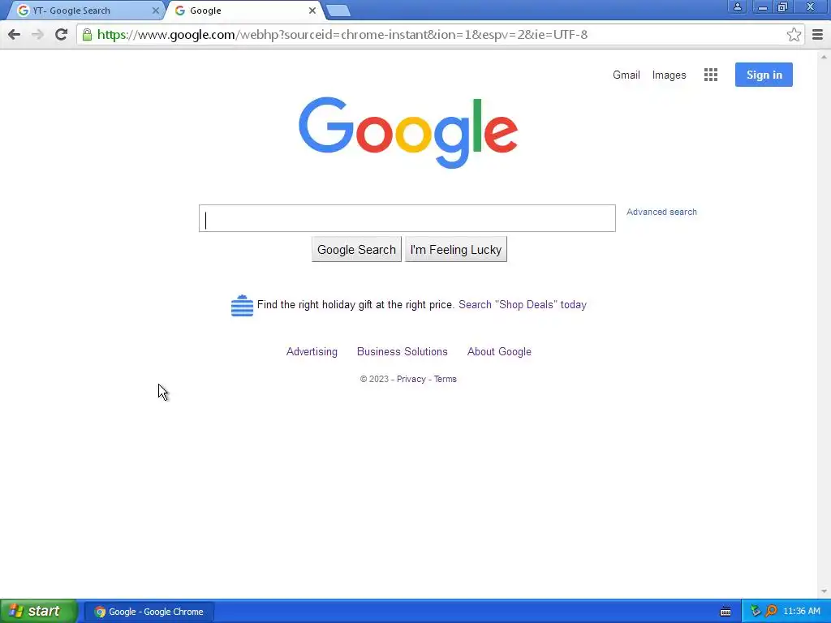The height and width of the screenshot is (623, 831).
Task: Reload the page with the refresh icon
Action: (x=61, y=35)
